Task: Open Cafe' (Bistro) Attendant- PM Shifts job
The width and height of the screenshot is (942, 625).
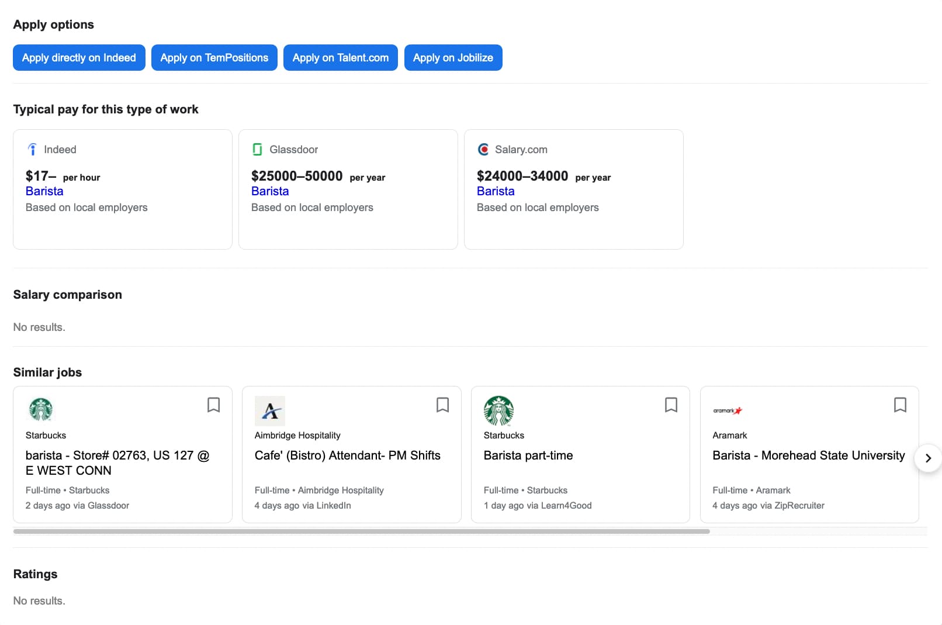Action: pyautogui.click(x=348, y=455)
